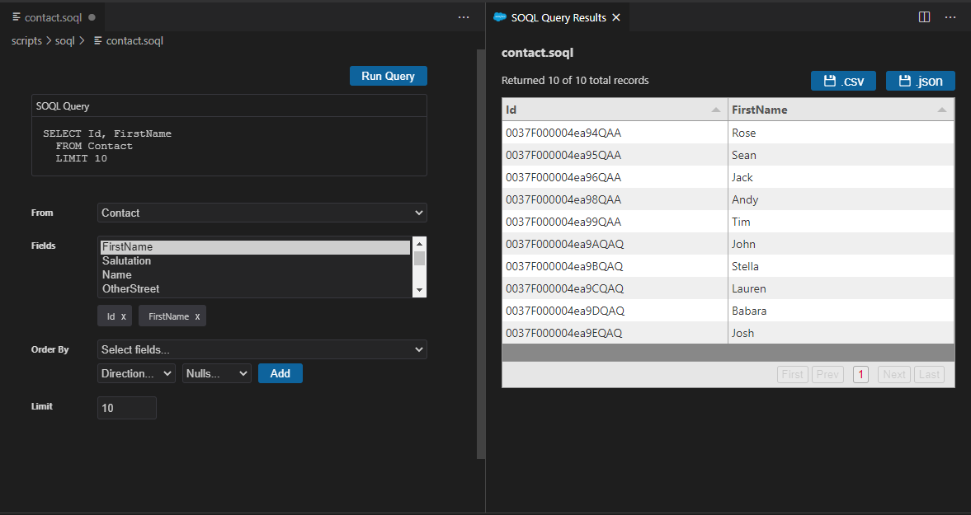Viewport: 971px width, 515px height.
Task: Open the From object dropdown
Action: point(262,213)
